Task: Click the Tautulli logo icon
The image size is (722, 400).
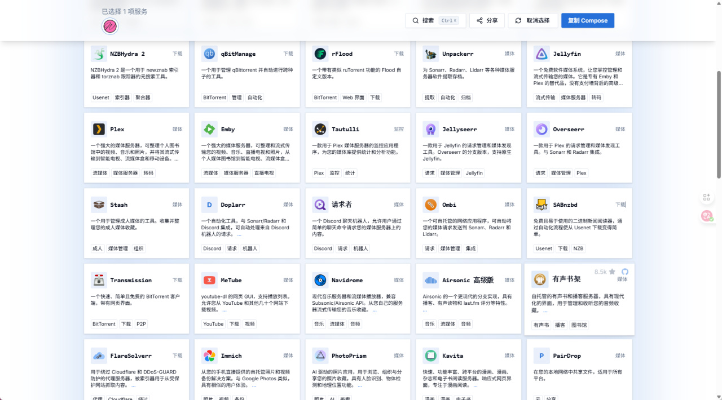Action: click(320, 129)
